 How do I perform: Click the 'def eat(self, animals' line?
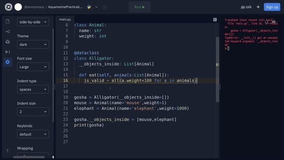click(x=124, y=75)
